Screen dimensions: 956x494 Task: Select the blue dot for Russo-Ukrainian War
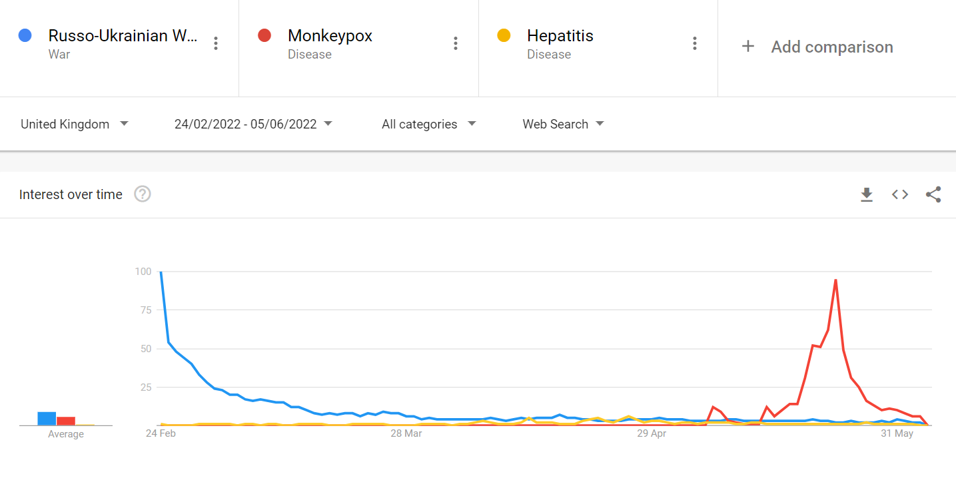(25, 35)
